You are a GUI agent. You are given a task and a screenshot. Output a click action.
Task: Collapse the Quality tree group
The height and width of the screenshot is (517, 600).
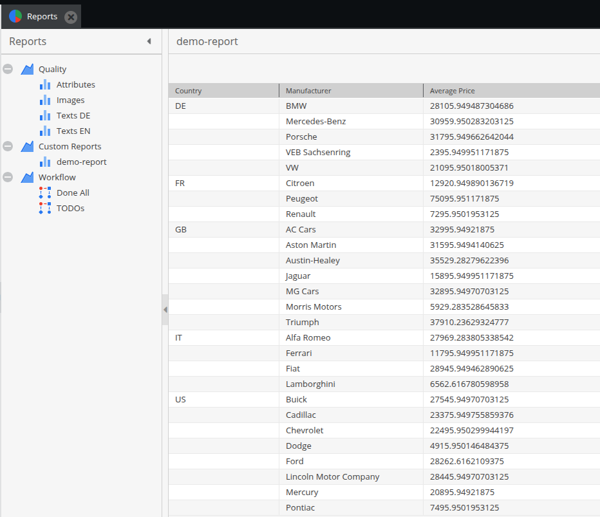tap(8, 70)
